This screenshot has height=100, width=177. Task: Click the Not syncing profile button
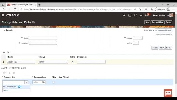[163, 9]
